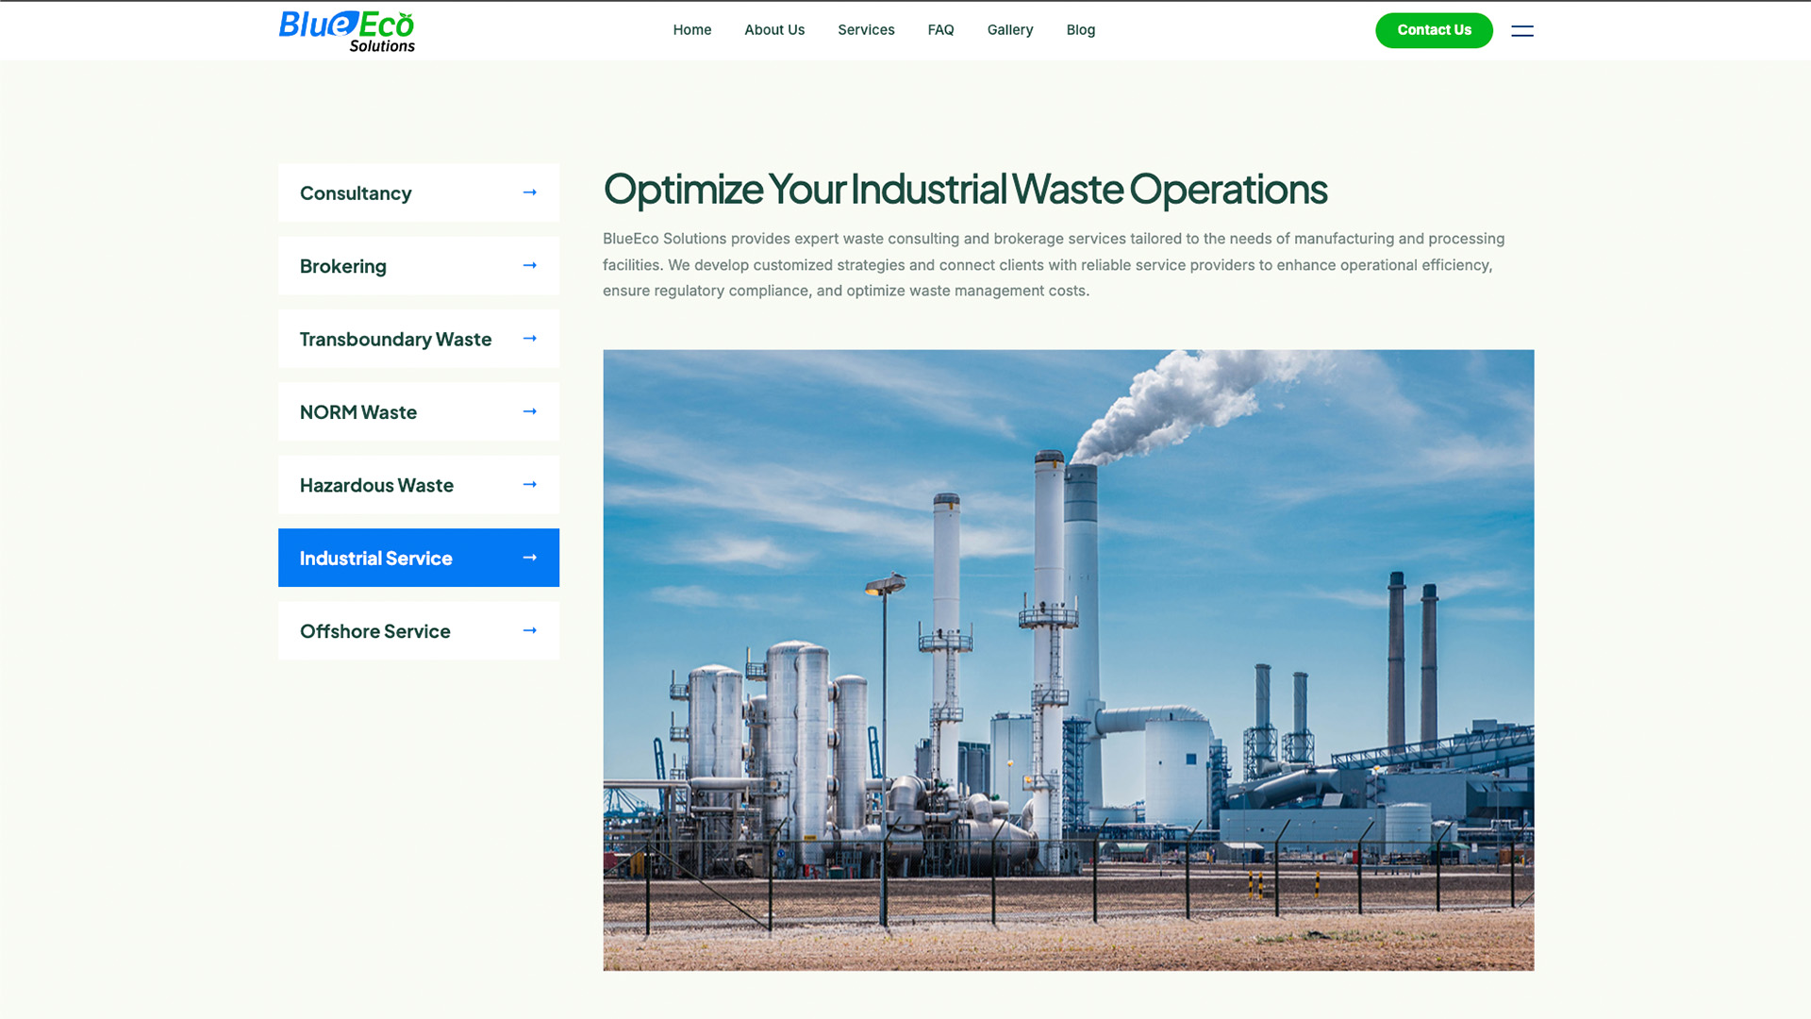Click the industrial plant photo
Screen dimensions: 1811x1019
coord(1068,660)
